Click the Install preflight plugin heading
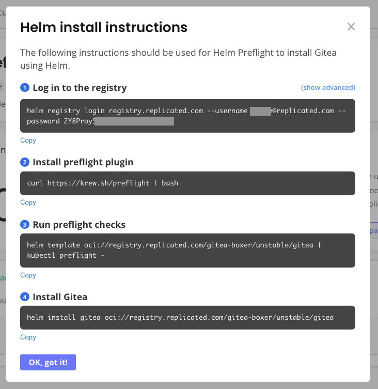378x389 pixels. coord(83,162)
